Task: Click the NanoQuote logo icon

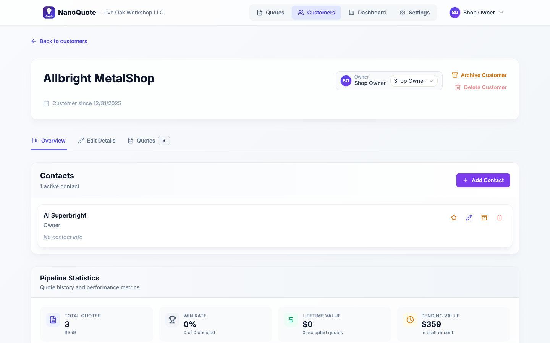Action: [x=49, y=13]
